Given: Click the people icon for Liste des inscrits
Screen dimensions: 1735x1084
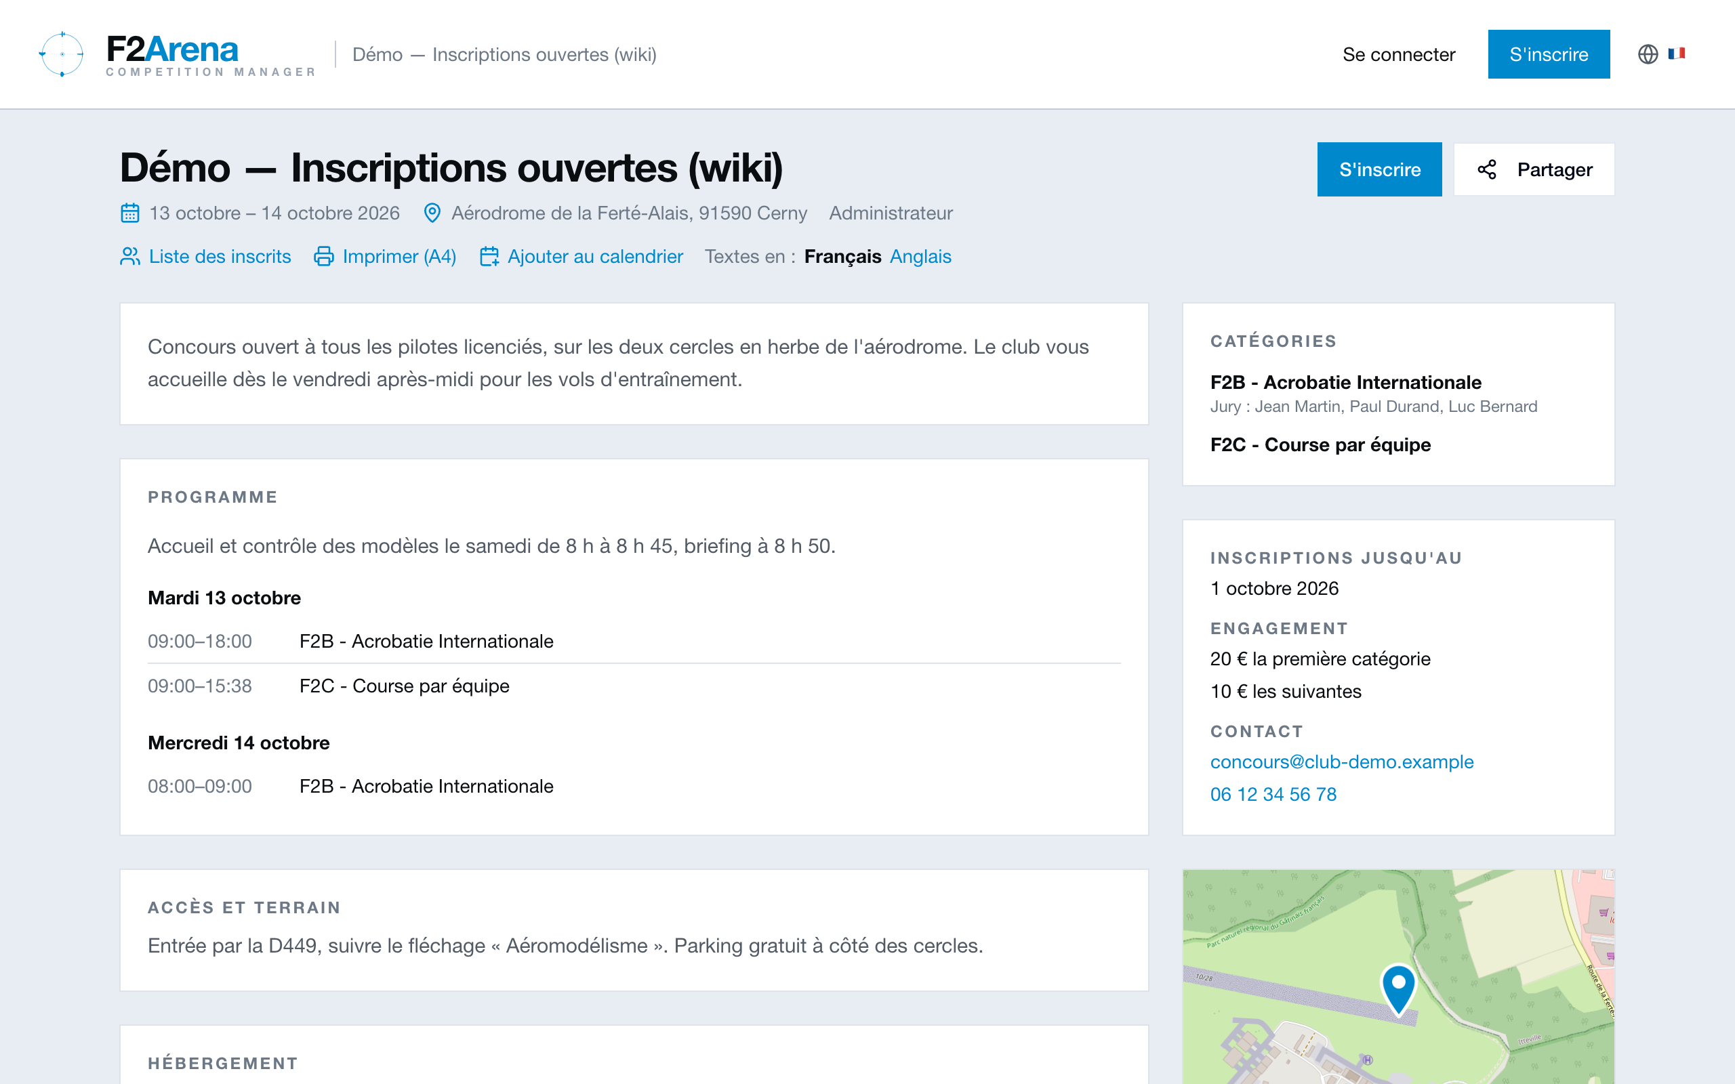Looking at the screenshot, I should [x=129, y=256].
